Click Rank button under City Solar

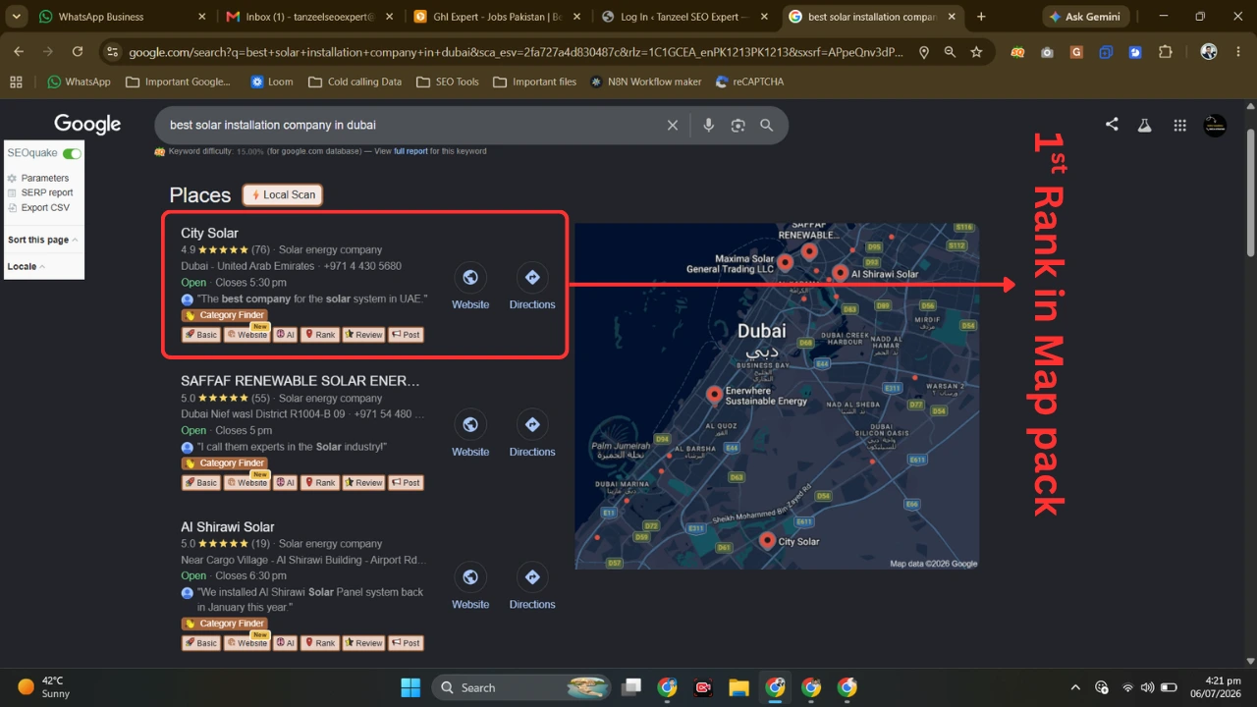pyautogui.click(x=319, y=335)
